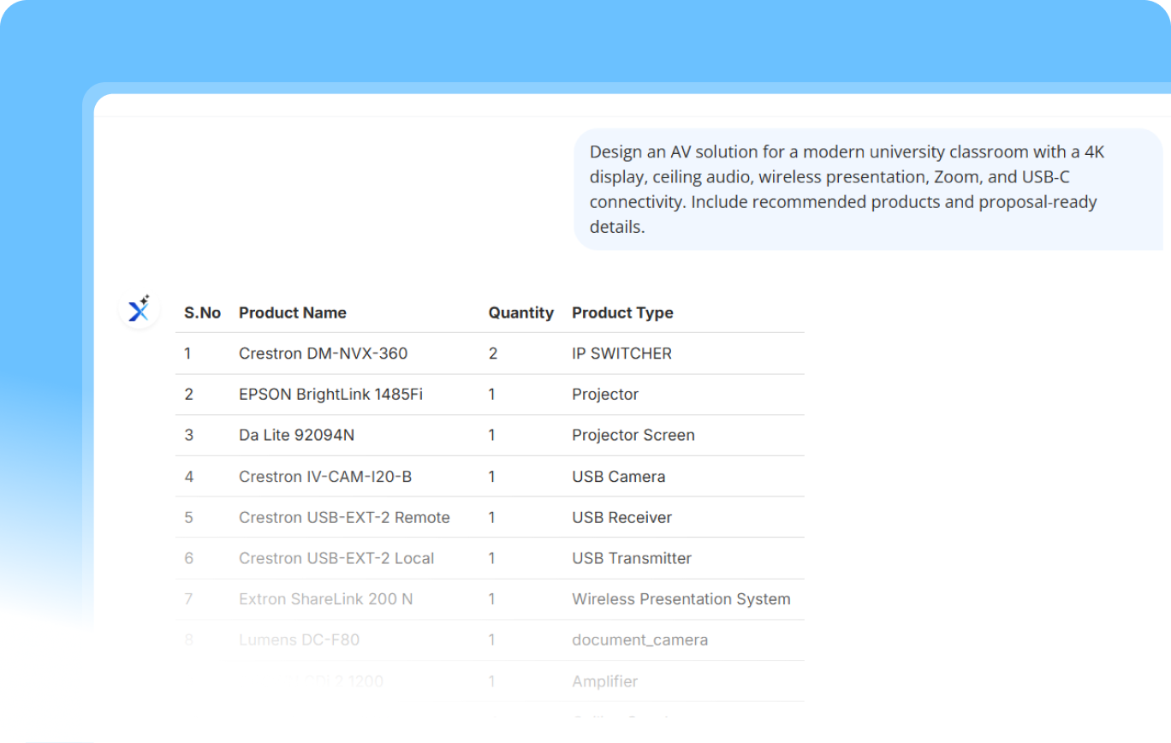Screen dimensions: 1171x743
Task: Select the Crestron USB-EXT-2 Local product name
Action: tap(336, 558)
